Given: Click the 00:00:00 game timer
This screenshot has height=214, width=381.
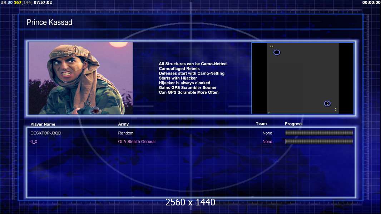Looking at the screenshot, I should [x=371, y=2].
